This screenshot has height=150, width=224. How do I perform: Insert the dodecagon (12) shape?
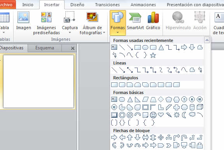point(114,107)
